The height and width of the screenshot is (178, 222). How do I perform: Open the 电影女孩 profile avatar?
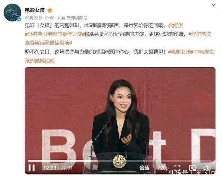point(12,12)
